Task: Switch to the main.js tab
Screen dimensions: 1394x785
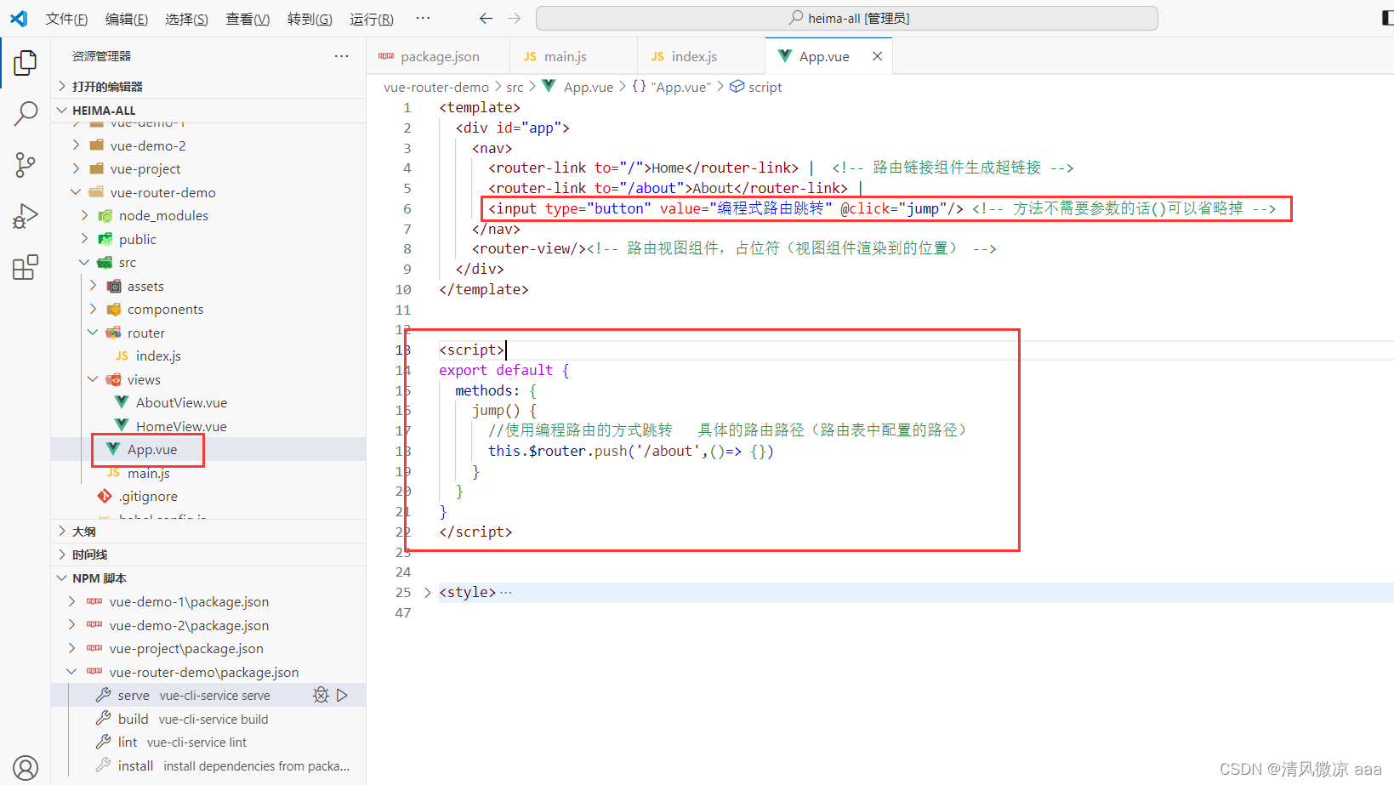Action: (574, 56)
